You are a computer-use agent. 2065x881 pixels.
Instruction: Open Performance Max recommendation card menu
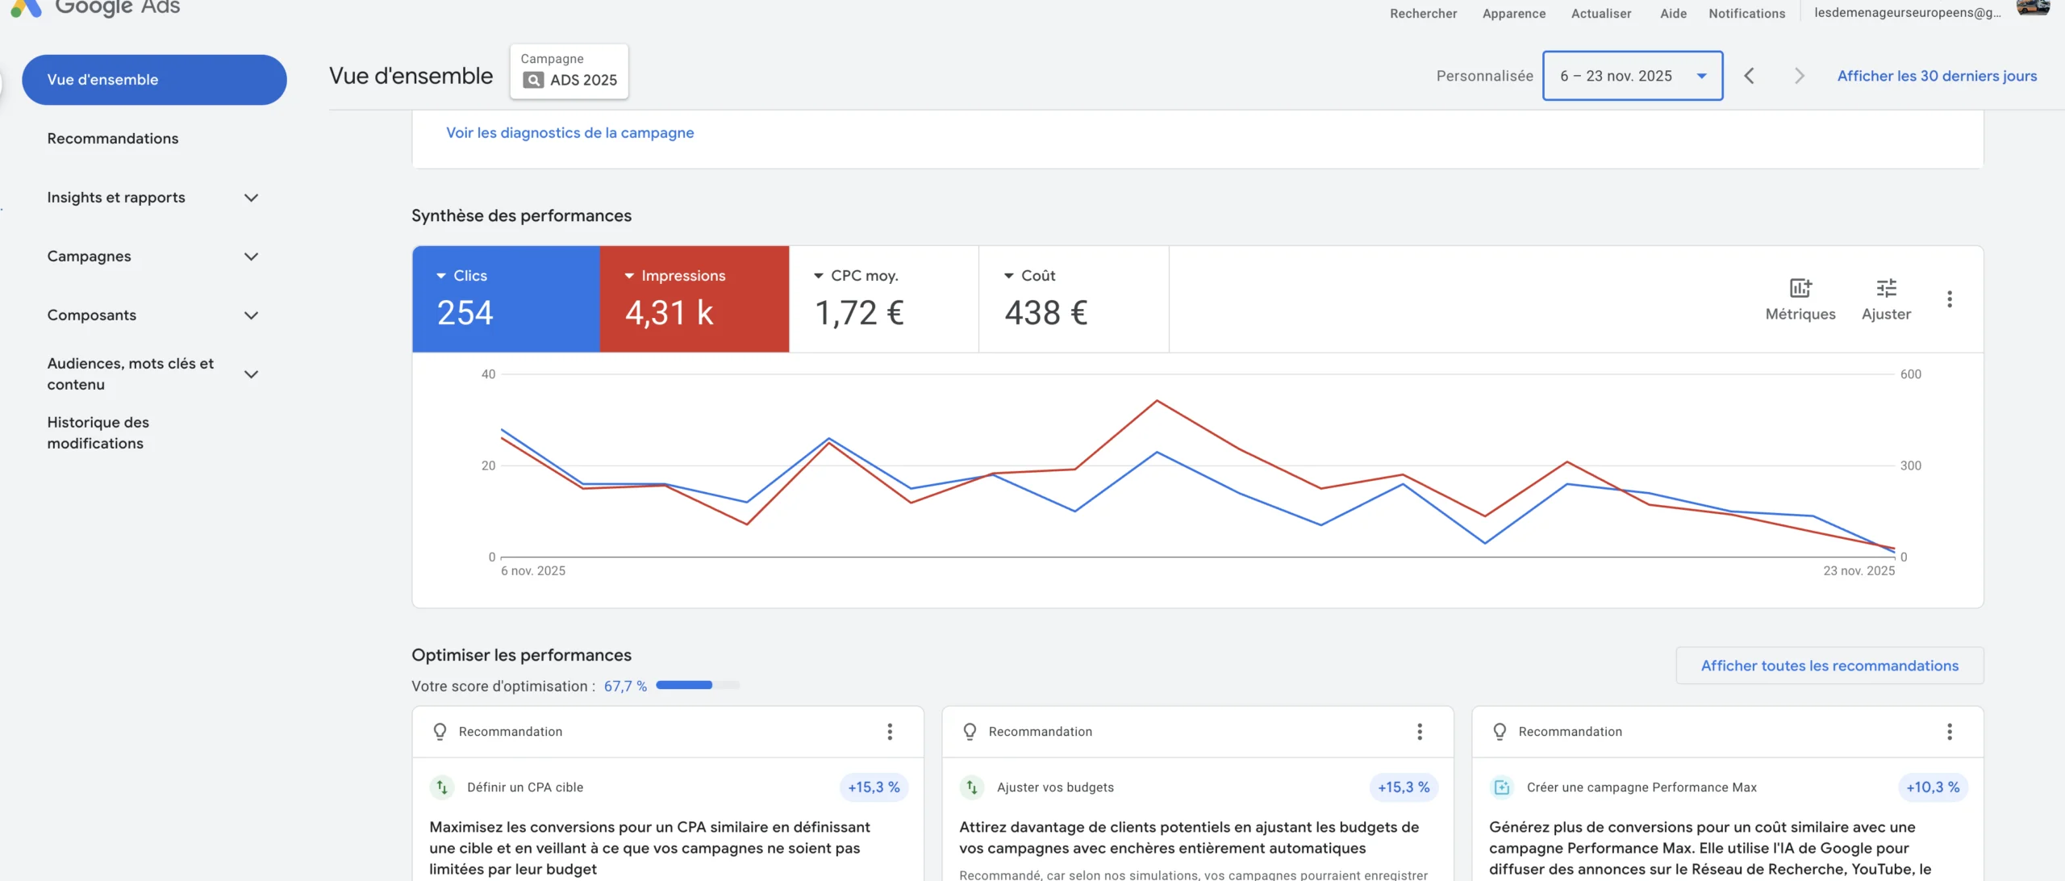point(1949,732)
